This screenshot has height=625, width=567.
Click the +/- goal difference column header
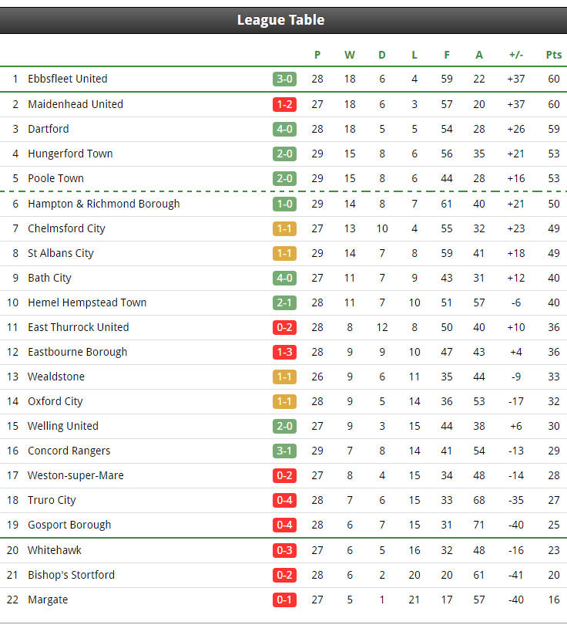(516, 55)
